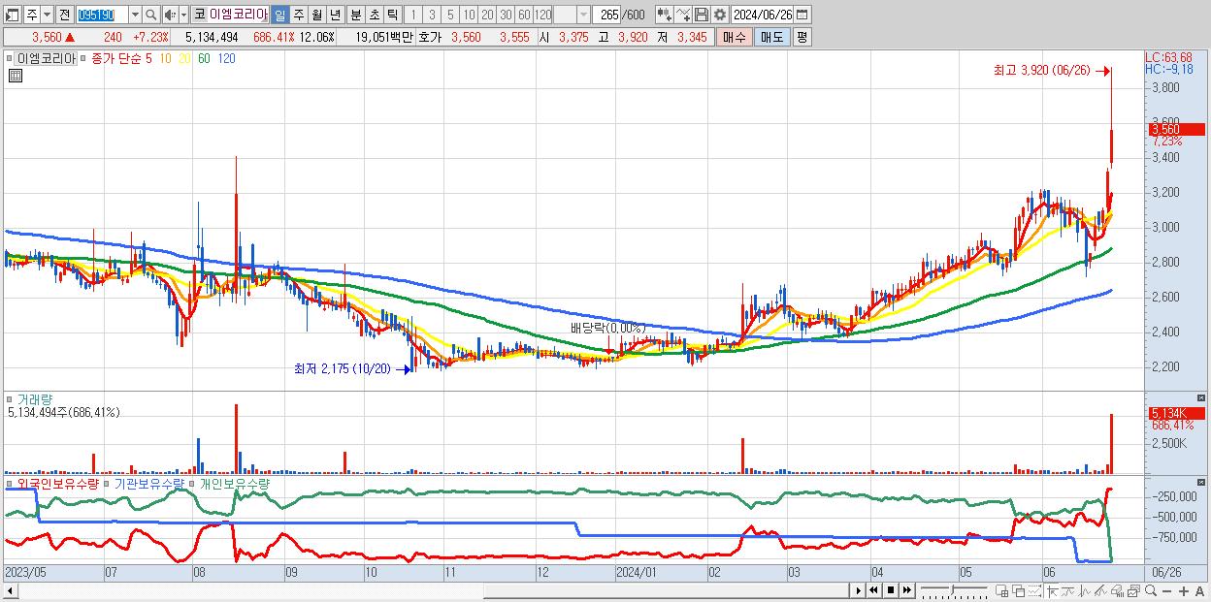Click the trend line tool icon at bottom
The height and width of the screenshot is (602, 1211).
click(1068, 590)
